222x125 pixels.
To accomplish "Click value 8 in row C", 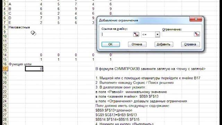I will pyautogui.click(x=110, y=14).
